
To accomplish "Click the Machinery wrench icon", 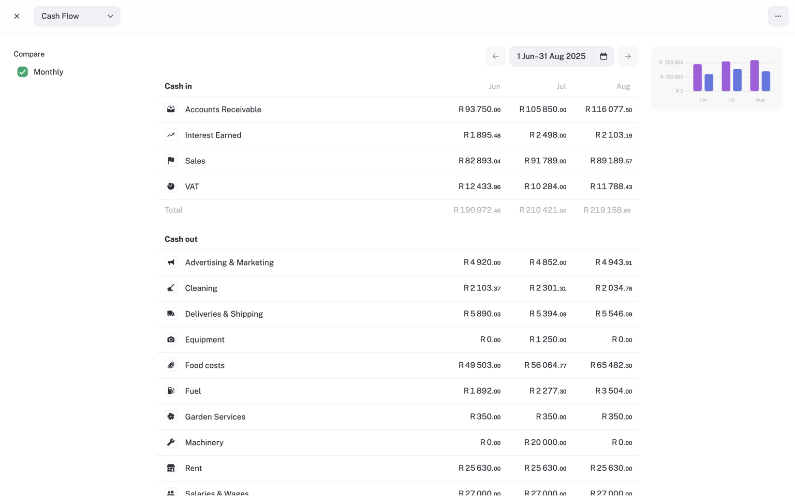I will pos(171,442).
